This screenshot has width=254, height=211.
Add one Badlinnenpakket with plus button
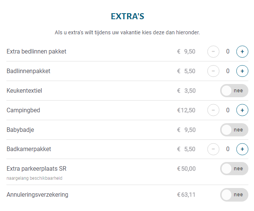242,71
